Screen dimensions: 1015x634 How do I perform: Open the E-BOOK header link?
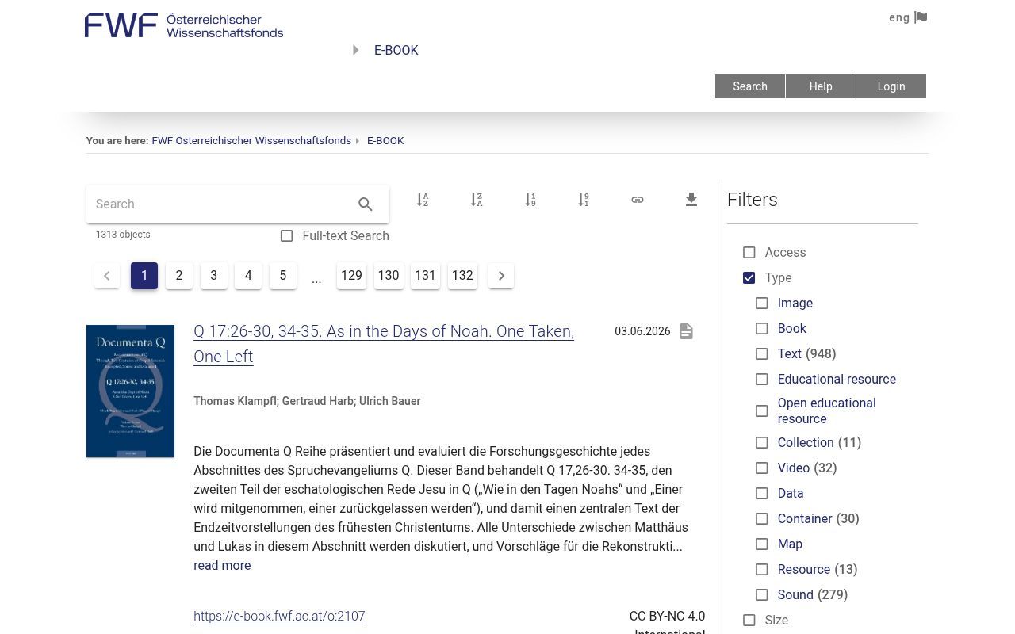click(396, 50)
